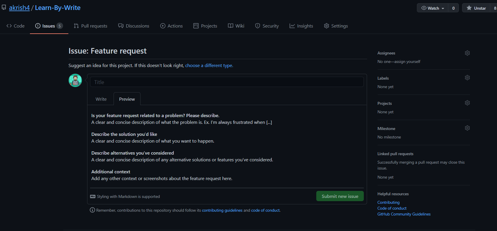The image size is (497, 231).
Task: Click the star icon on Unstar button
Action: point(469,8)
